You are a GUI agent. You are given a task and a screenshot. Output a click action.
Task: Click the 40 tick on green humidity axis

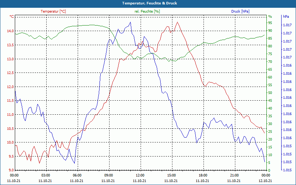coord(270,108)
